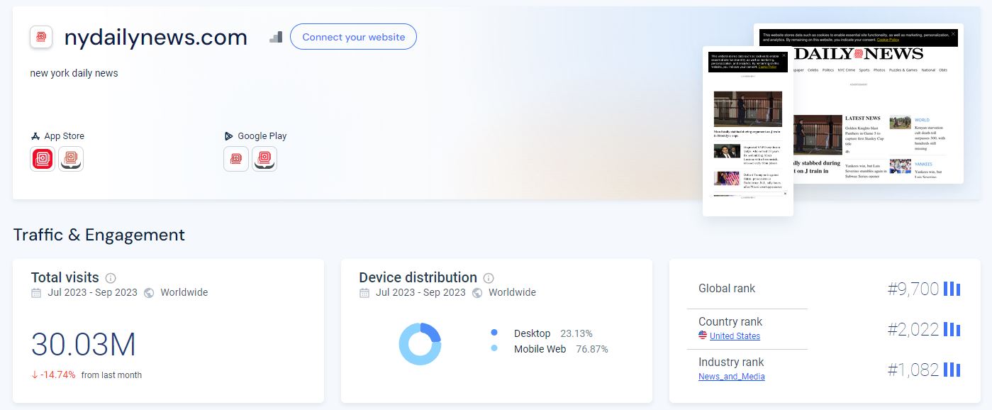Click the Total visits Jul 2023 - Sep 2023 text

pyautogui.click(x=92, y=292)
